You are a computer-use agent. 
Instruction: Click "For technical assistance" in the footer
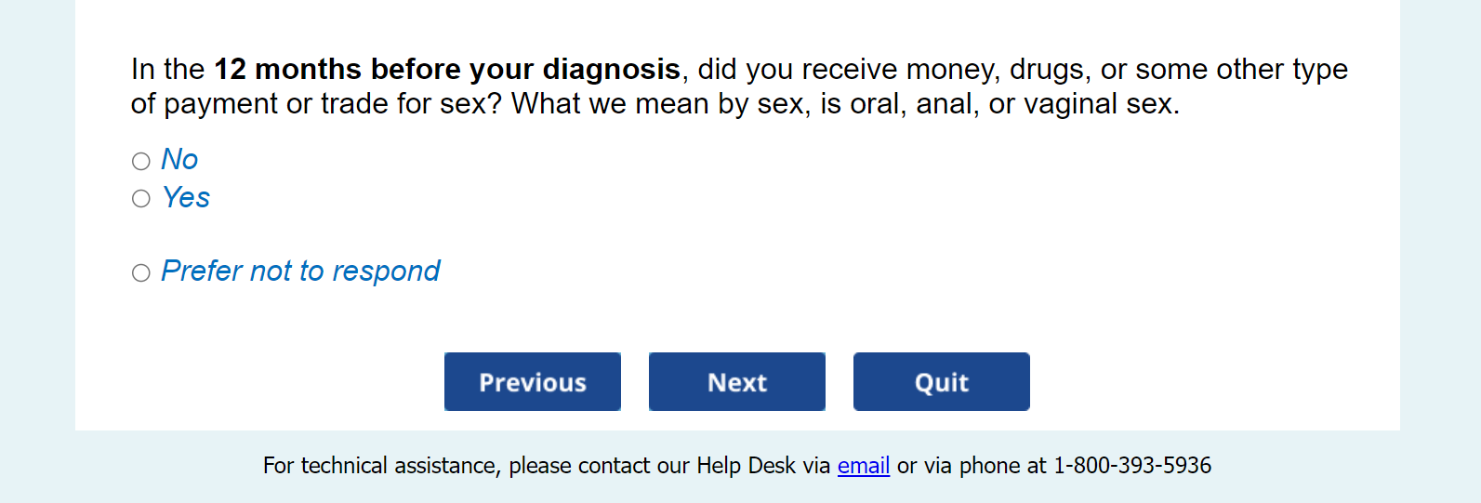point(381,466)
